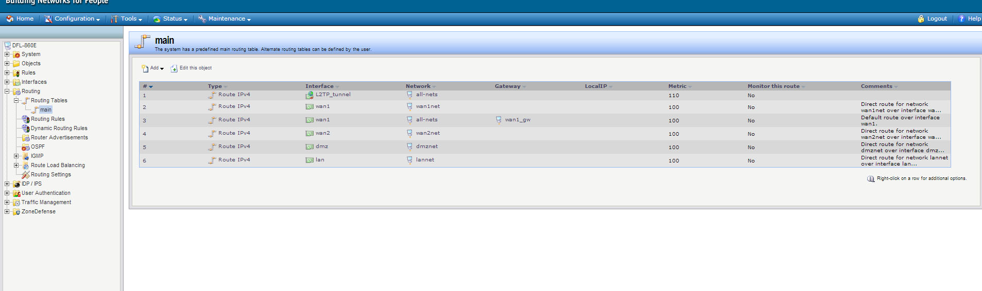This screenshot has height=291, width=982.
Task: Click the Route Load Balancing icon
Action: pyautogui.click(x=25, y=166)
